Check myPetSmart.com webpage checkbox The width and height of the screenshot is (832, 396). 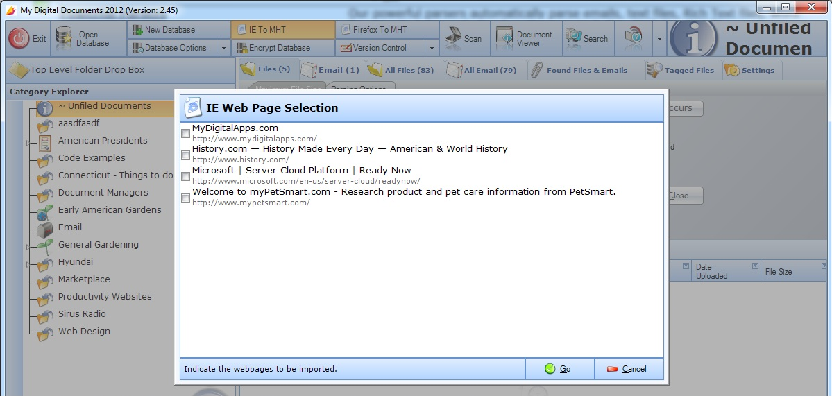pyautogui.click(x=185, y=198)
